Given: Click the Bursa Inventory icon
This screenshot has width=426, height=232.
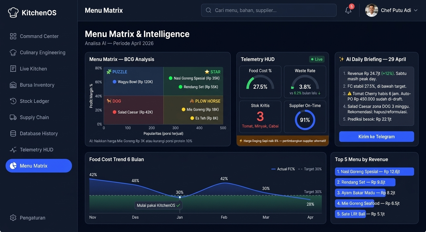Looking at the screenshot, I should click(13, 85).
